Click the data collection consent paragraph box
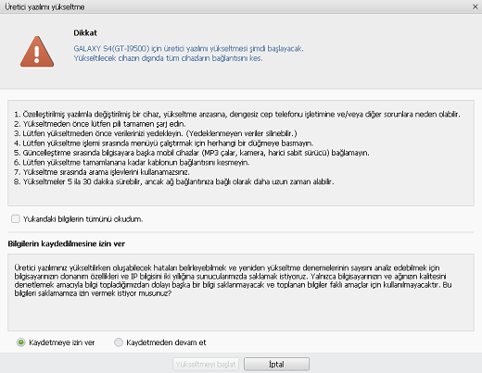 point(241,292)
